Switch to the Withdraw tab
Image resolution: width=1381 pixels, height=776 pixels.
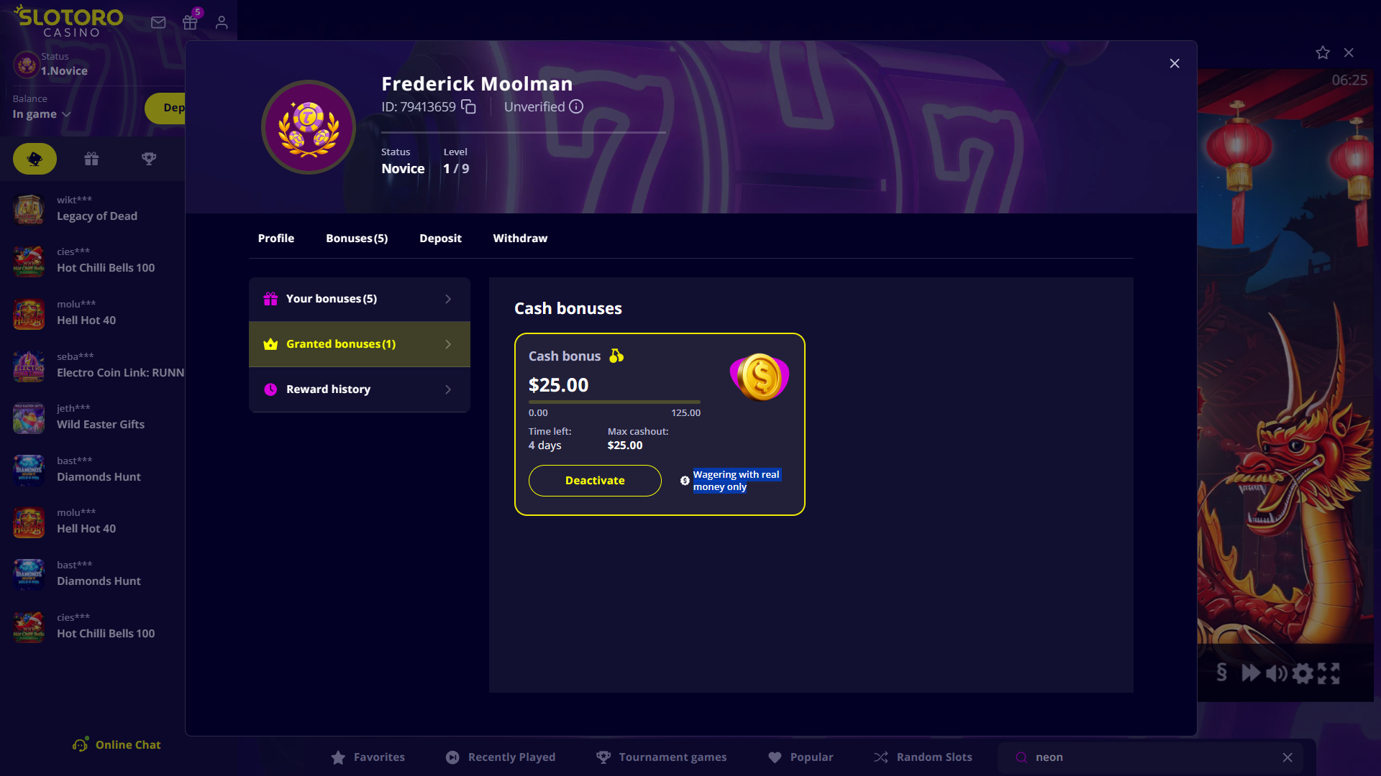[x=520, y=239]
